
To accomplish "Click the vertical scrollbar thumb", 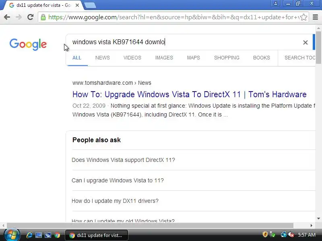I will coord(318,47).
